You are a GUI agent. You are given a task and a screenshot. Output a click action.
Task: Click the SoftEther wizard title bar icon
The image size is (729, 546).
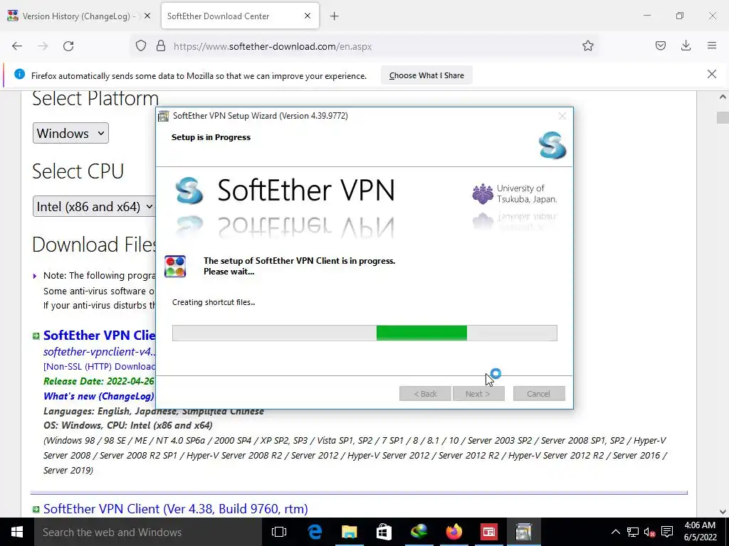point(164,116)
